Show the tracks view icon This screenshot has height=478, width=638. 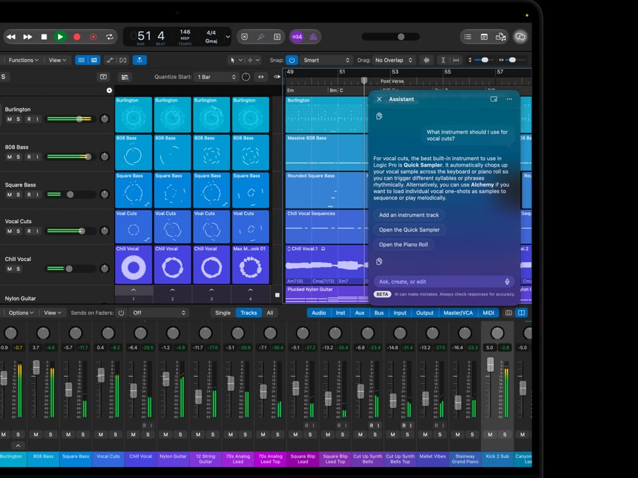[x=94, y=60]
